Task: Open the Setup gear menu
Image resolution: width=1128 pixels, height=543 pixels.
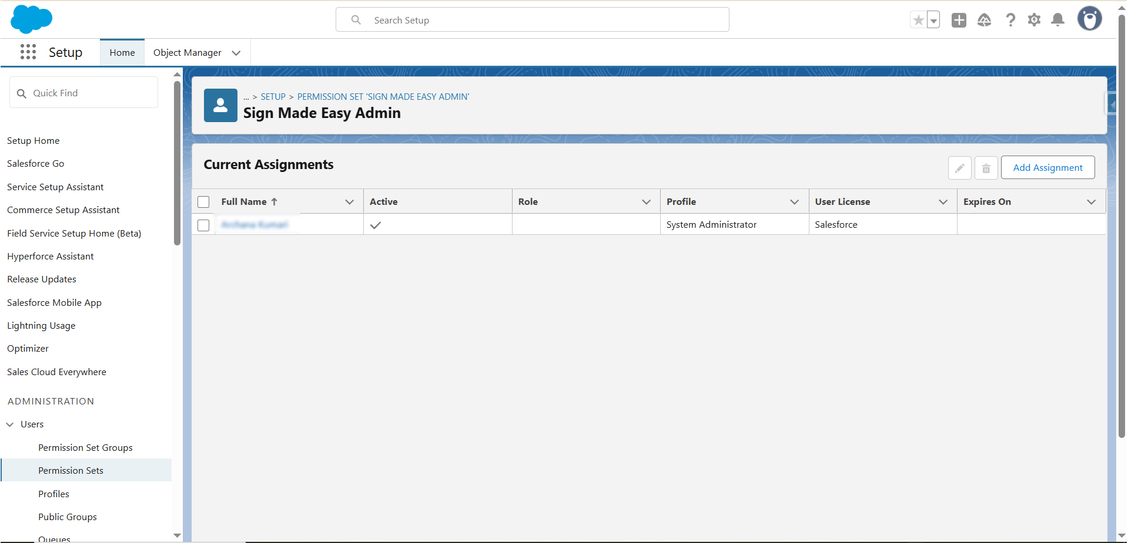Action: 1034,20
